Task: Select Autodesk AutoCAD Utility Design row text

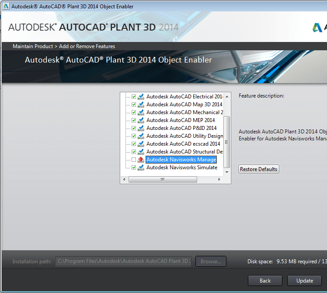Action: (184, 136)
